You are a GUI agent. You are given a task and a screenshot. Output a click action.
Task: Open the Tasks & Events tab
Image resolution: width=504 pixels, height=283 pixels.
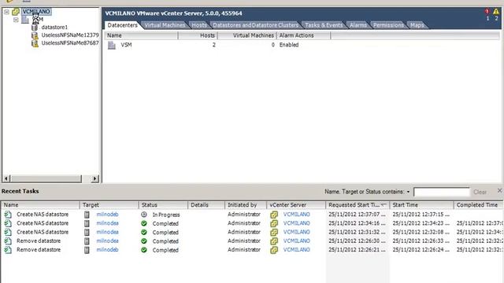click(324, 25)
